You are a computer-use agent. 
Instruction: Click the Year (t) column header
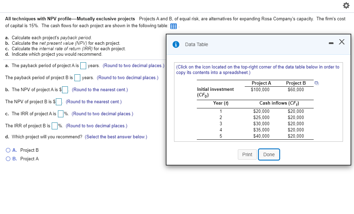(x=220, y=103)
